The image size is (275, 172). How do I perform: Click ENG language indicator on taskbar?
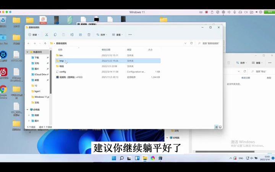241,158
